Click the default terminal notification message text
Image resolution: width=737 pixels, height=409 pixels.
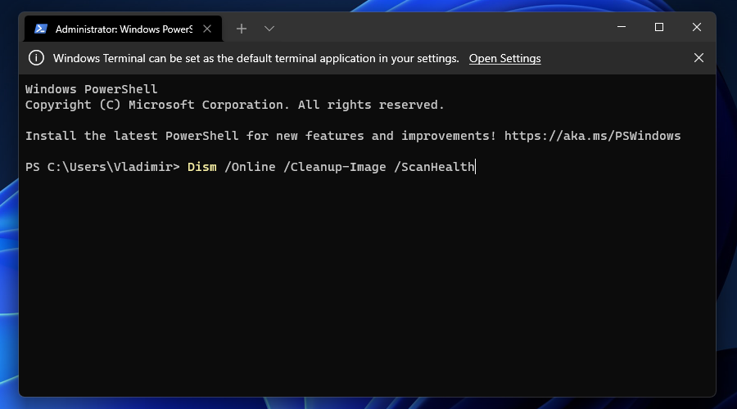(255, 58)
